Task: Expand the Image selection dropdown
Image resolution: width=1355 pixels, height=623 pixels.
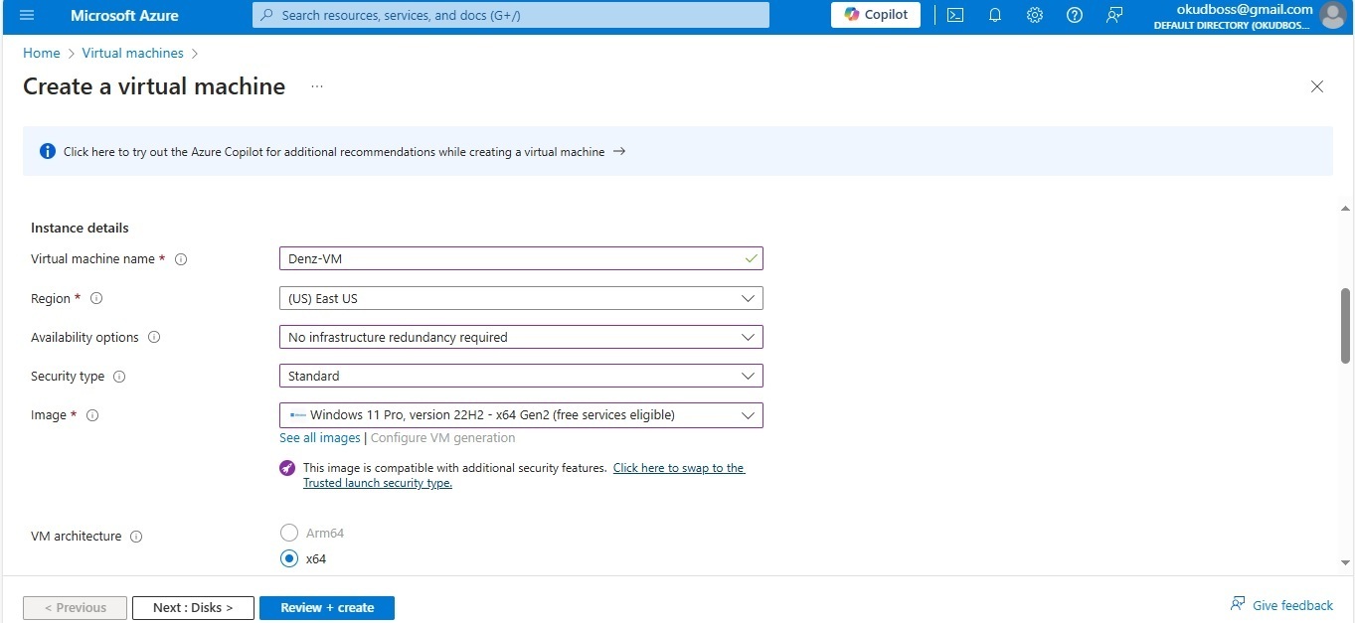Action: coord(521,415)
